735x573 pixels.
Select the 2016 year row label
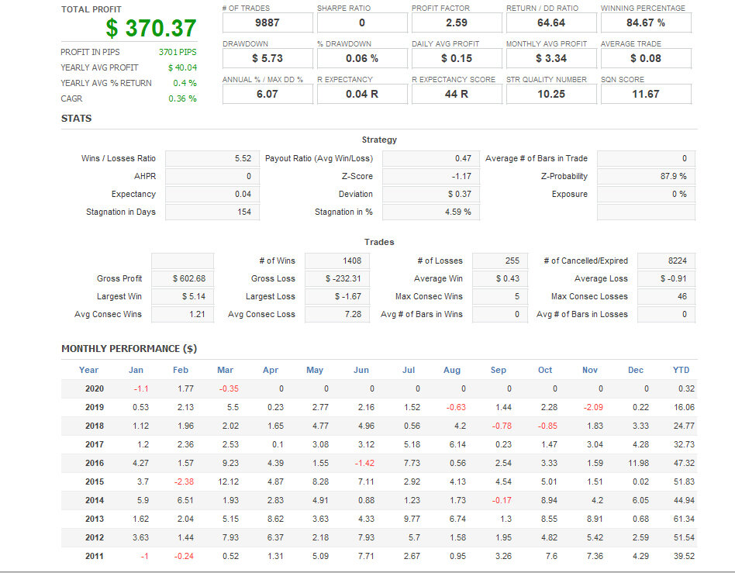pyautogui.click(x=95, y=463)
